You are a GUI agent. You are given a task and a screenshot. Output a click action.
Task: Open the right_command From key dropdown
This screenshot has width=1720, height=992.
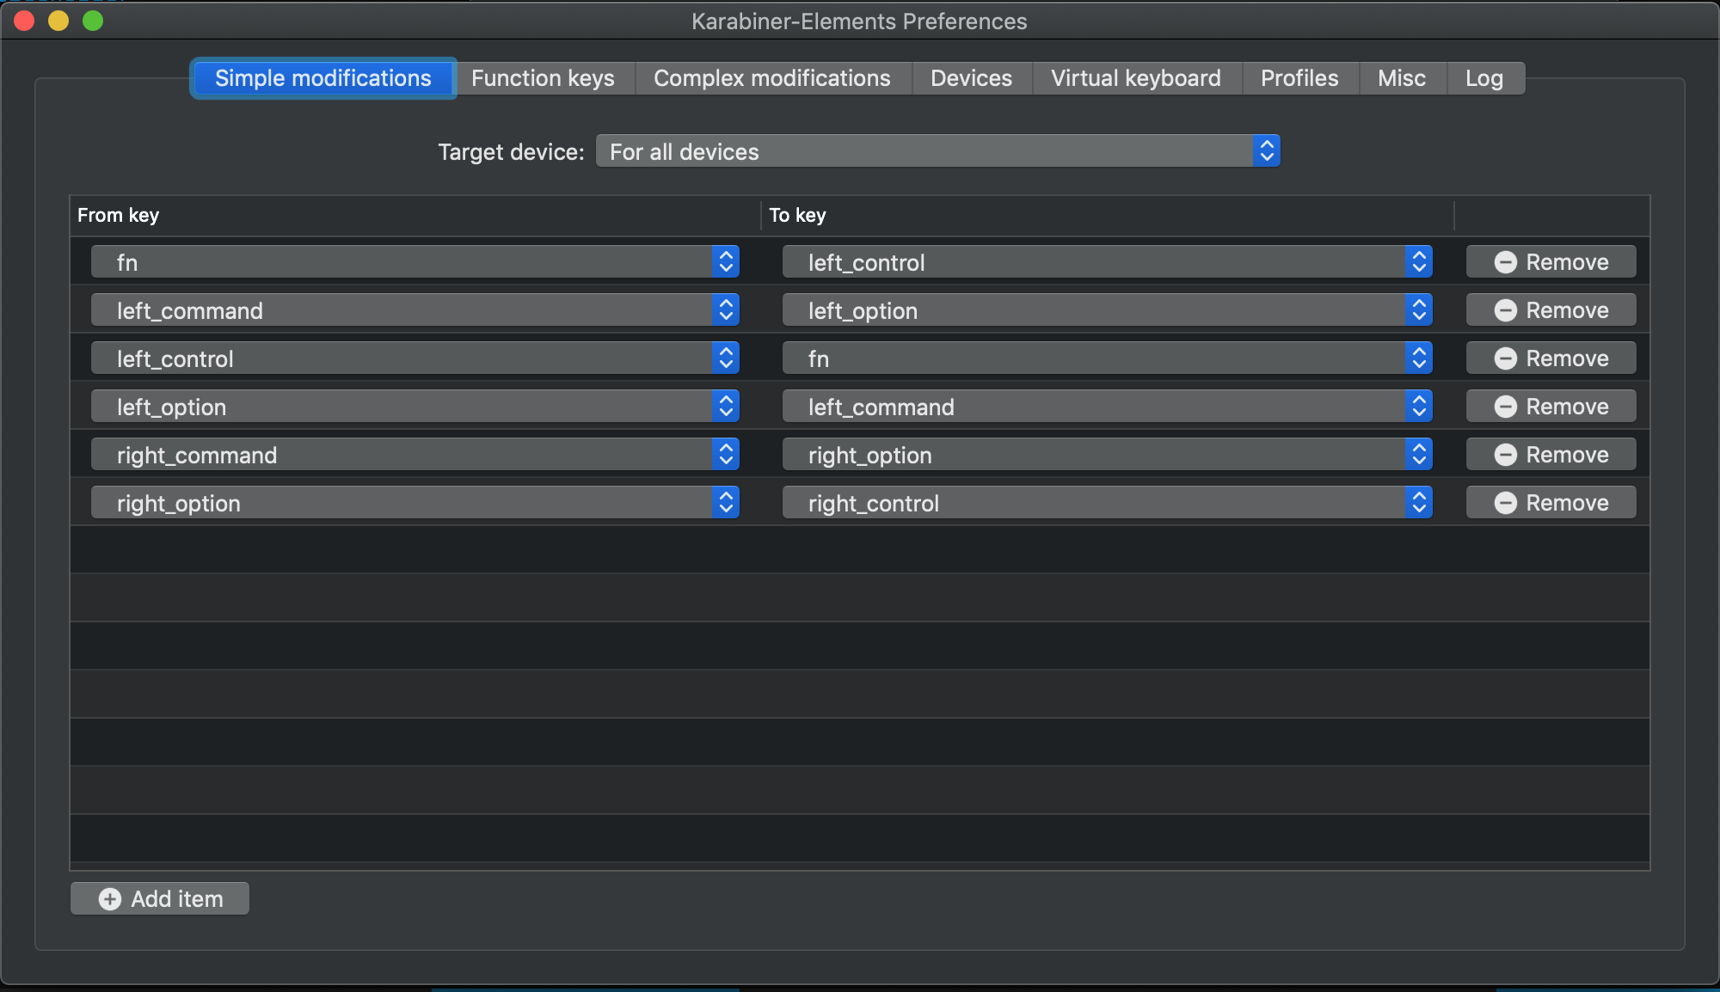[x=415, y=454]
